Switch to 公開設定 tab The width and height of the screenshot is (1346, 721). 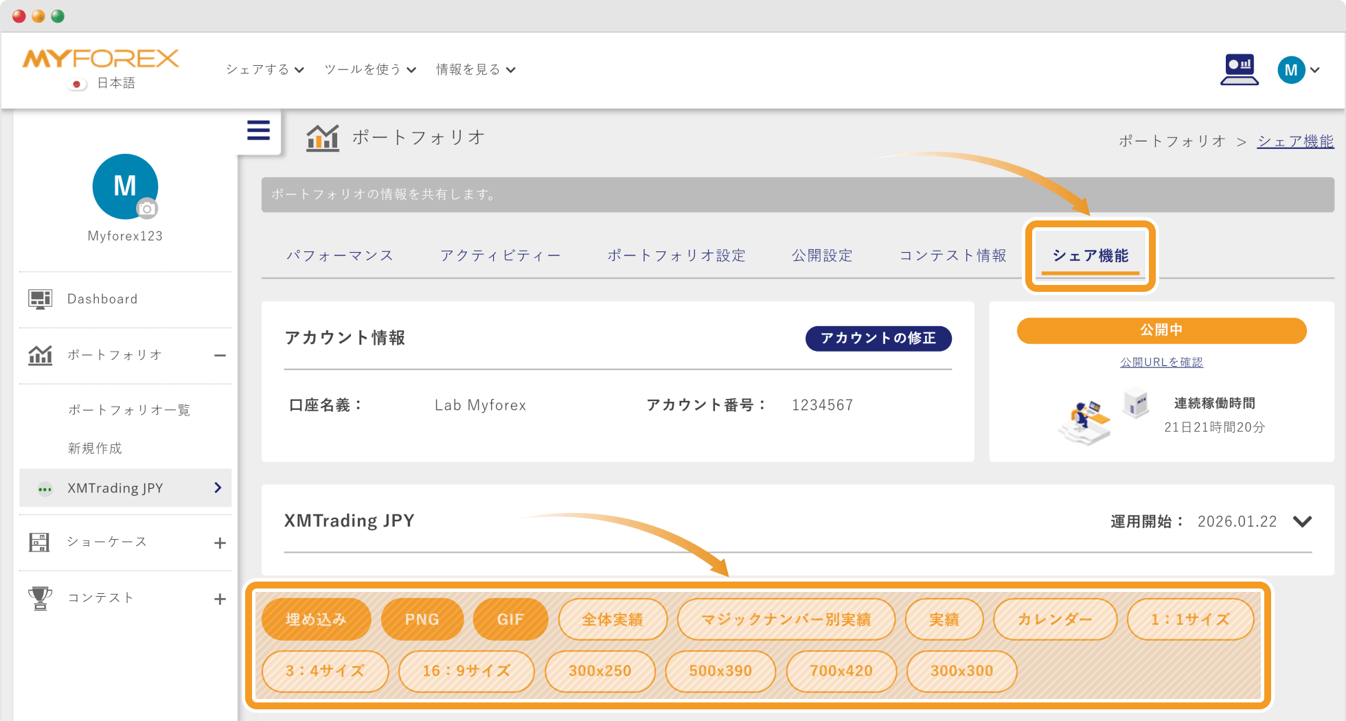[822, 255]
